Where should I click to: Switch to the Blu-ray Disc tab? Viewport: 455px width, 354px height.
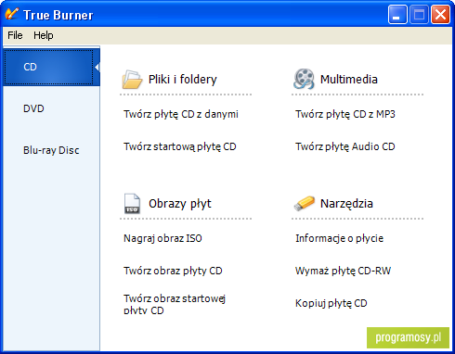pos(51,150)
